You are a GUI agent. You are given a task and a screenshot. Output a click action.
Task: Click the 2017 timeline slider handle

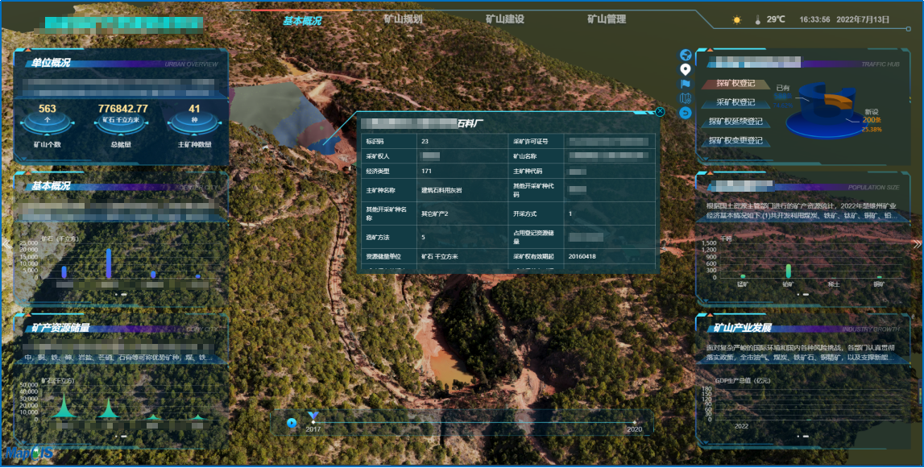point(313,417)
